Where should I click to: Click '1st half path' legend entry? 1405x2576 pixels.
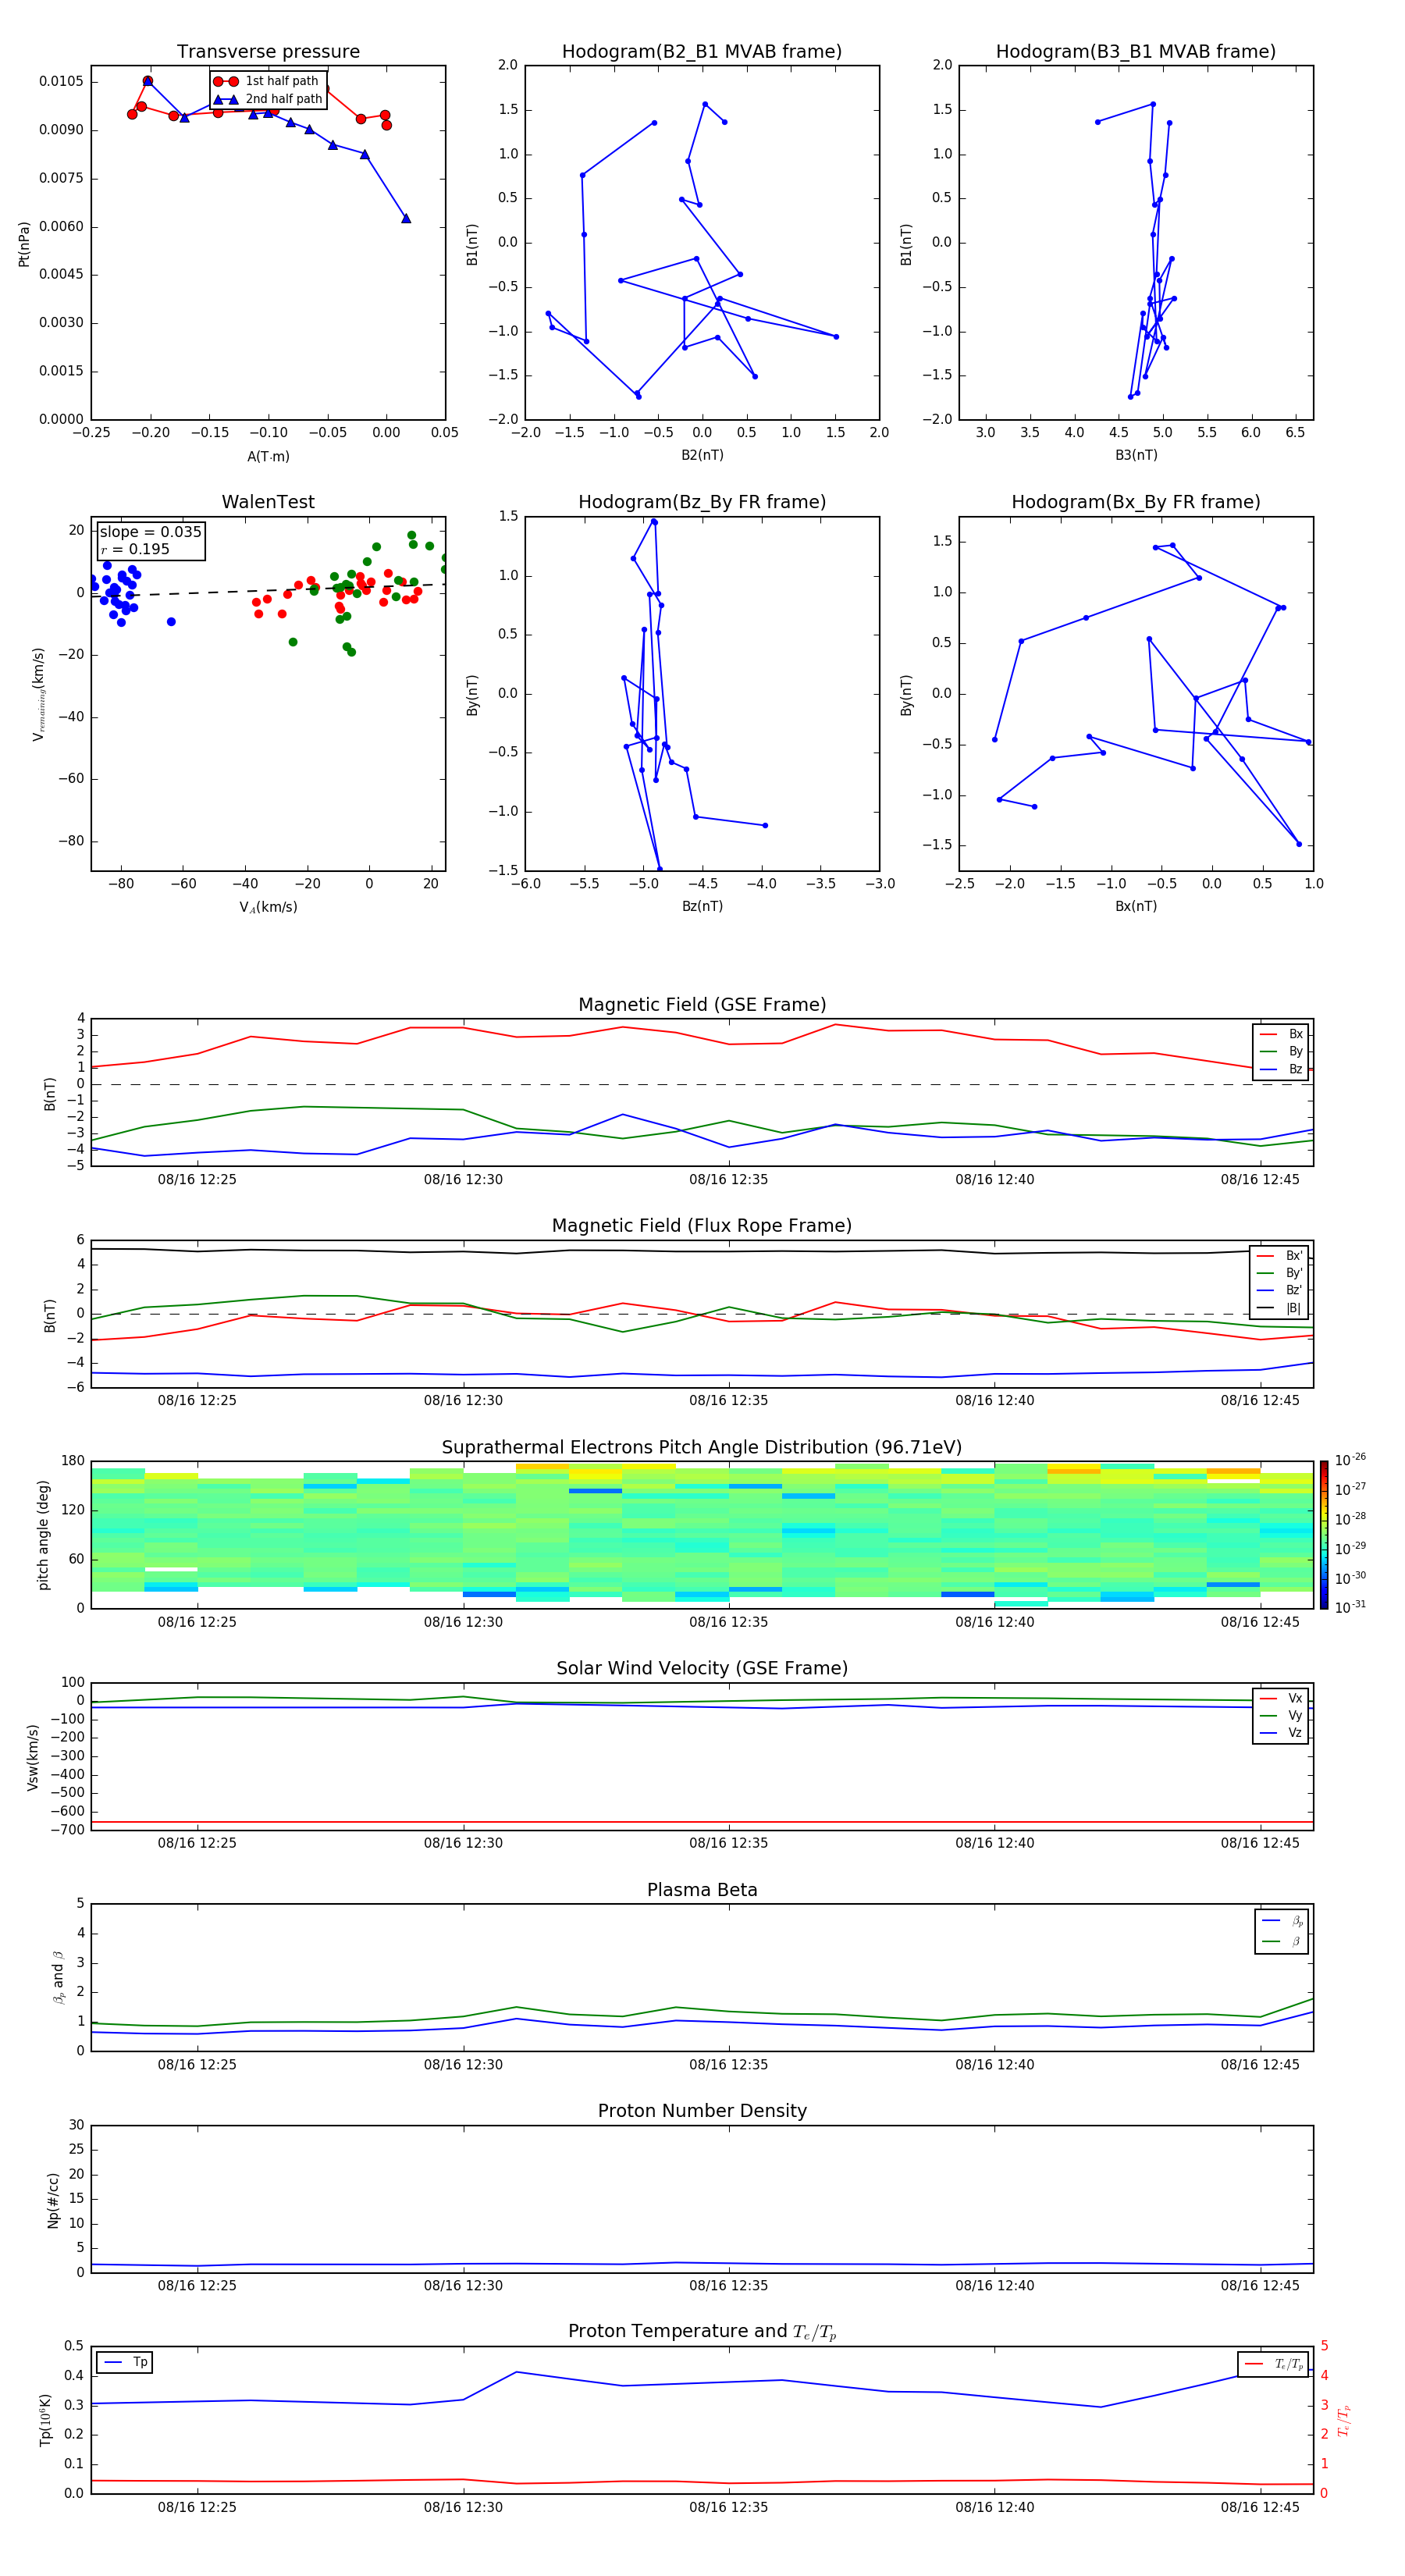pos(268,81)
